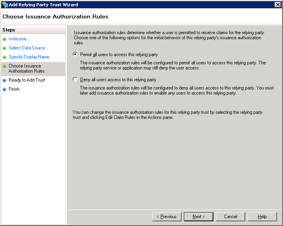283x226 pixels.
Task: Go back to the Welcome step link
Action: point(18,39)
